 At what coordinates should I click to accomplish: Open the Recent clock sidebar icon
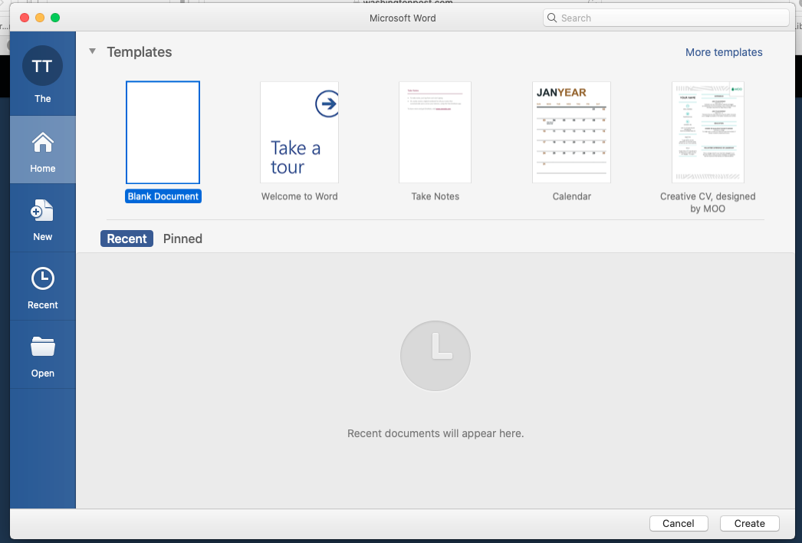click(x=42, y=279)
